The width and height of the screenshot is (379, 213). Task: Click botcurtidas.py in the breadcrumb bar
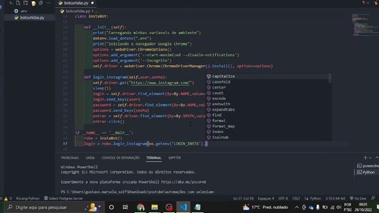78,11
